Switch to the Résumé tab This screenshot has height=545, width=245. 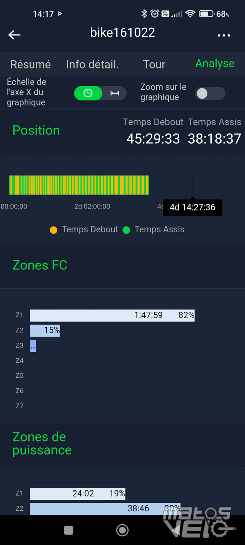pyautogui.click(x=30, y=64)
